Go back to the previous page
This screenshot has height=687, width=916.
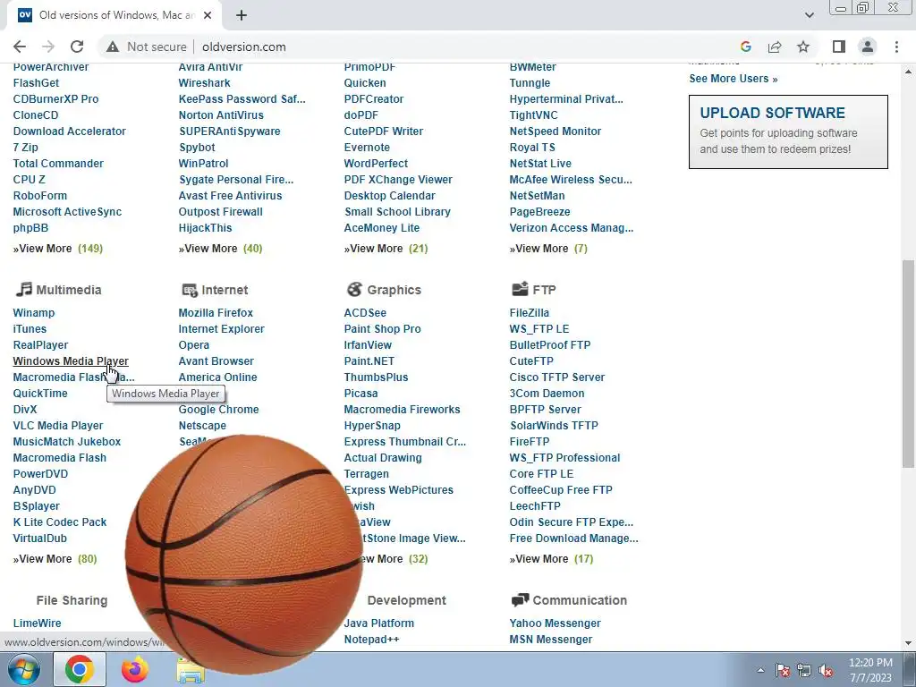pos(20,47)
